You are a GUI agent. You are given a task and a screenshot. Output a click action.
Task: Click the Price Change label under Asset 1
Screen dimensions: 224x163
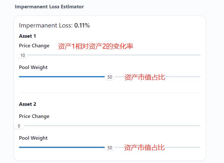(34, 46)
